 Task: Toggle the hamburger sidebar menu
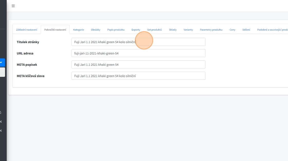coord(13,6)
